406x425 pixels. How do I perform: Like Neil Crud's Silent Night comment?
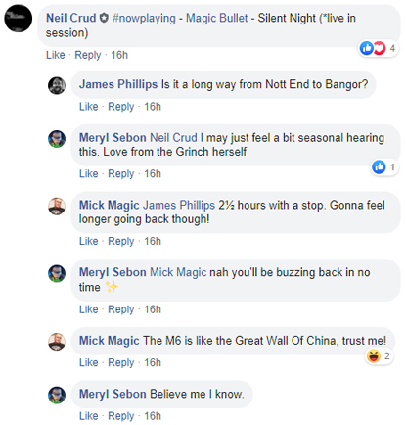56,55
